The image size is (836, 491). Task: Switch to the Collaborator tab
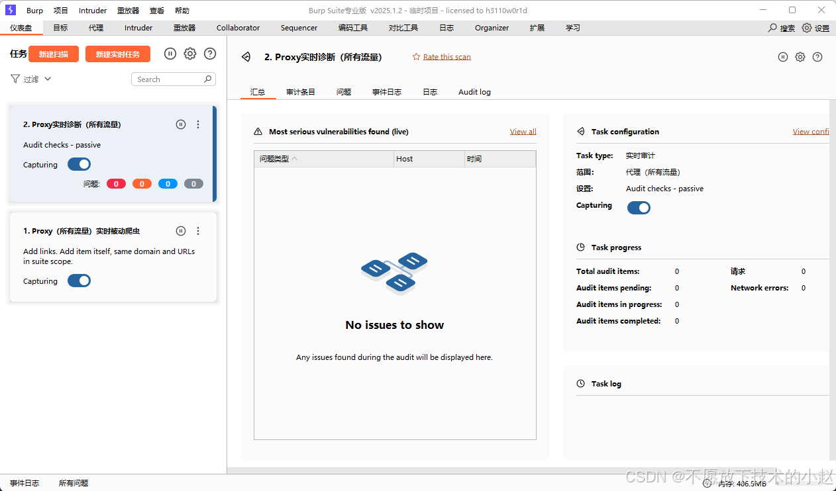point(238,28)
